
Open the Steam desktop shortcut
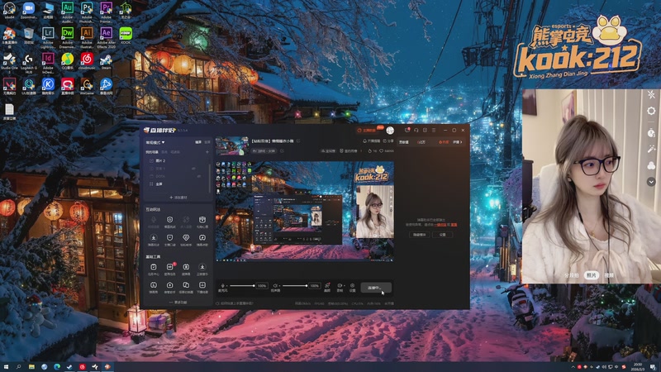pyautogui.click(x=107, y=59)
